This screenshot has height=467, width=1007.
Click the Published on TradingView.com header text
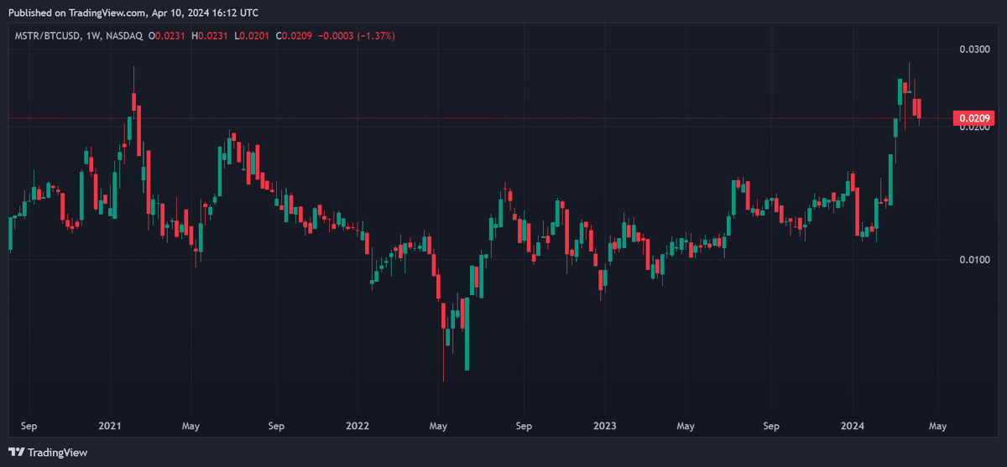(x=133, y=13)
